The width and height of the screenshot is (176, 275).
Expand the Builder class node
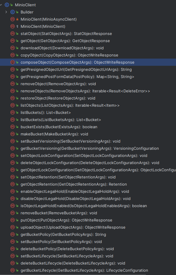pos(6,12)
